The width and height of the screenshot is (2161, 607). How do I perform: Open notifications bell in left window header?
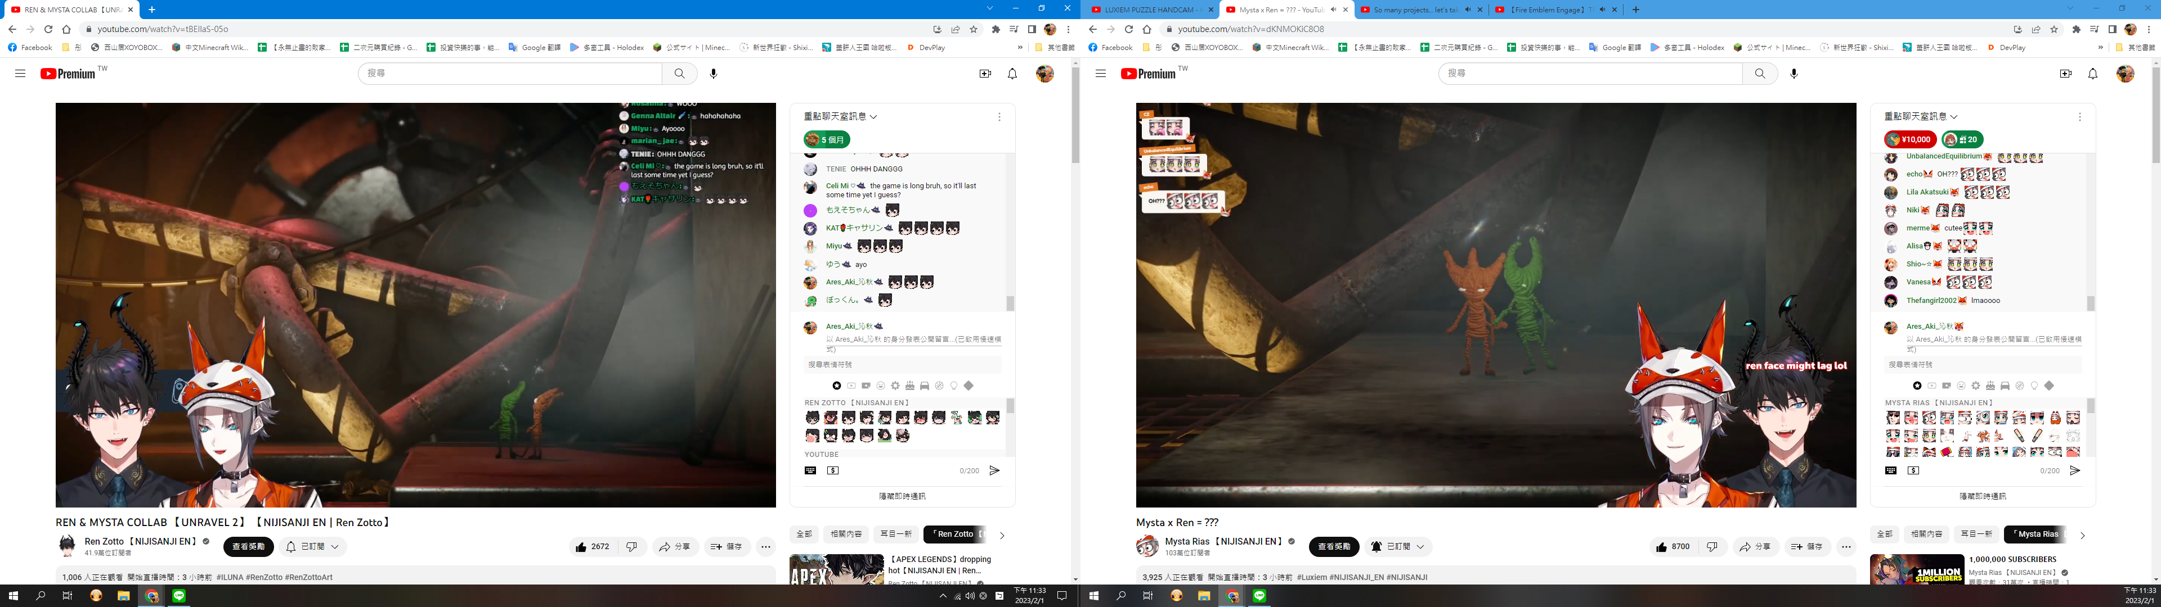pos(1012,74)
